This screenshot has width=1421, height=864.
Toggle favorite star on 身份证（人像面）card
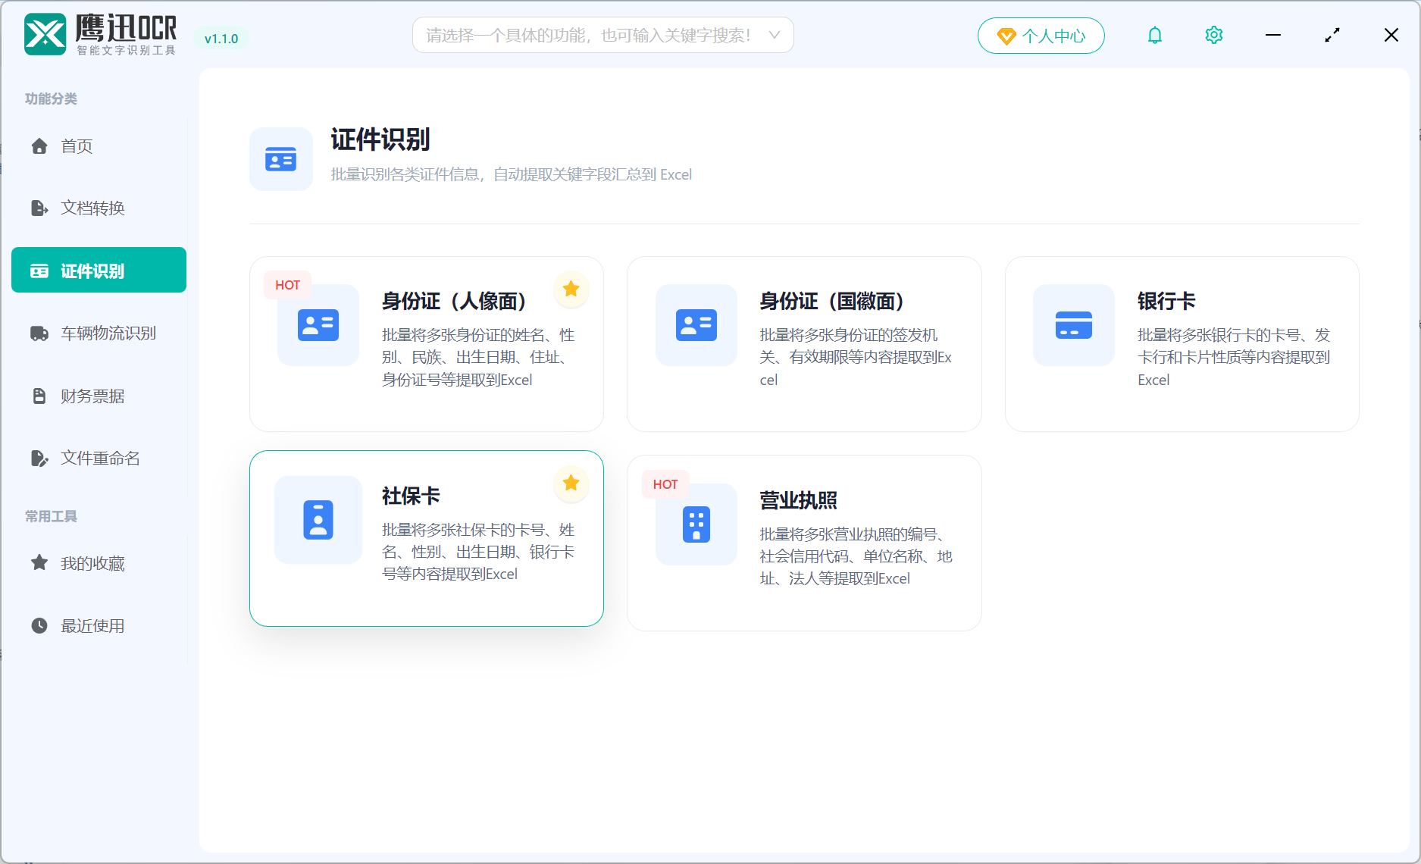tap(571, 289)
